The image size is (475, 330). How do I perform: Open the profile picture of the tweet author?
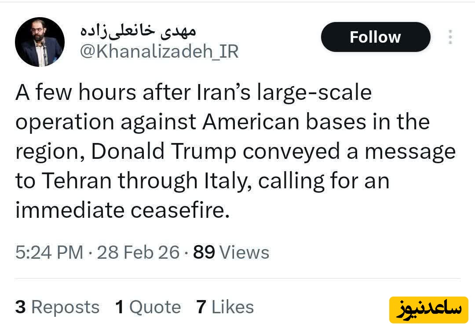(40, 42)
